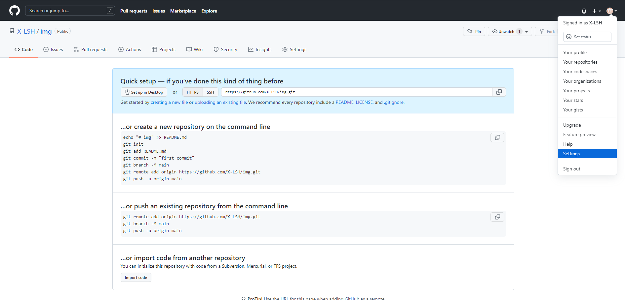Open the Security tab
This screenshot has height=300, width=625.
225,49
